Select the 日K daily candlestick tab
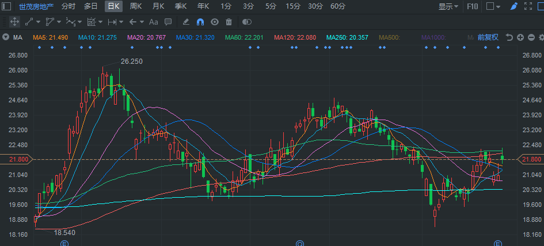This screenshot has height=246, width=544. 114,6
